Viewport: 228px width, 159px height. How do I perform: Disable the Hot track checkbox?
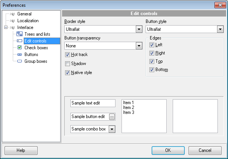point(68,55)
